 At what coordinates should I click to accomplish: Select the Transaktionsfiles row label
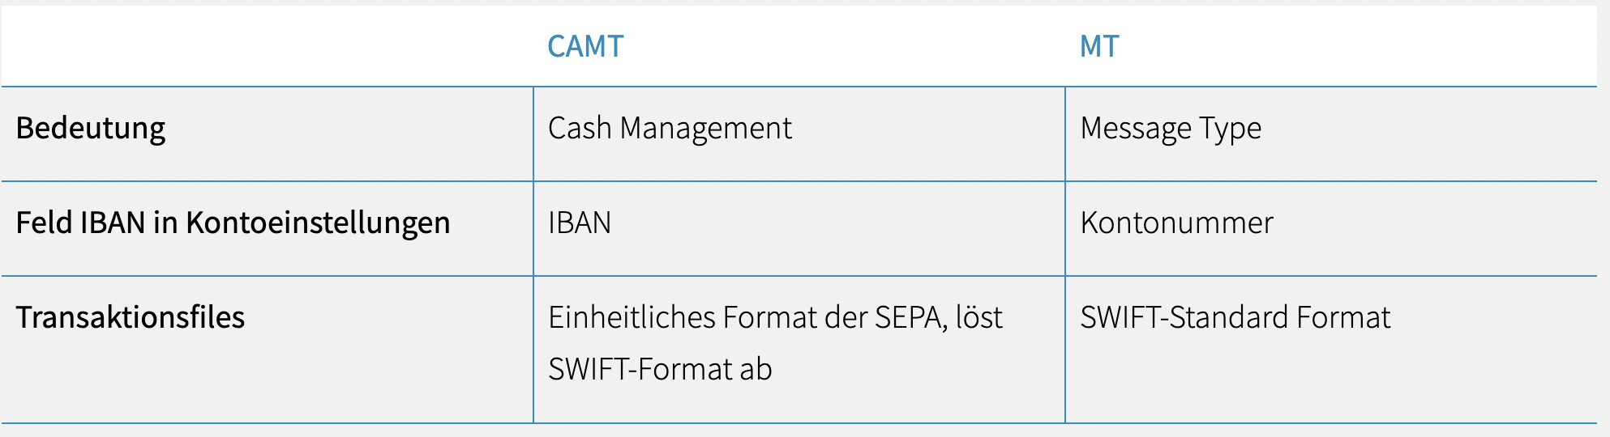coord(131,318)
